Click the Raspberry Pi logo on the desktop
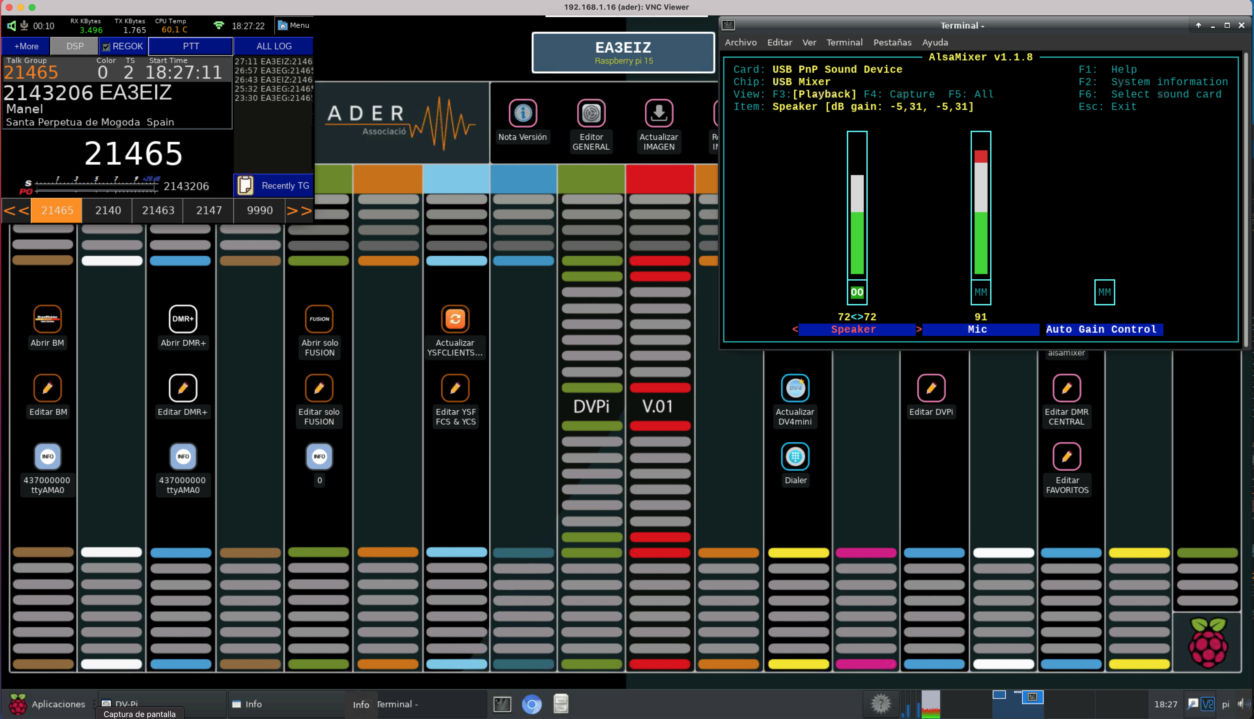This screenshot has height=719, width=1254. tap(1208, 643)
